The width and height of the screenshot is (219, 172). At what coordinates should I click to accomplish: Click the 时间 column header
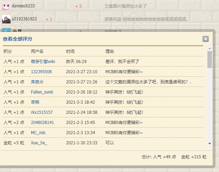pos(70,51)
